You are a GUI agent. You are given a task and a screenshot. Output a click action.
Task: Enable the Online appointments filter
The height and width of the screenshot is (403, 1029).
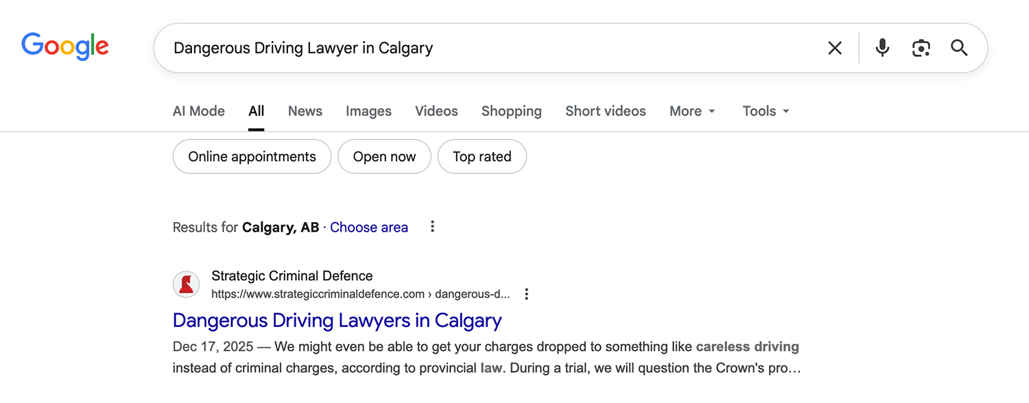251,156
